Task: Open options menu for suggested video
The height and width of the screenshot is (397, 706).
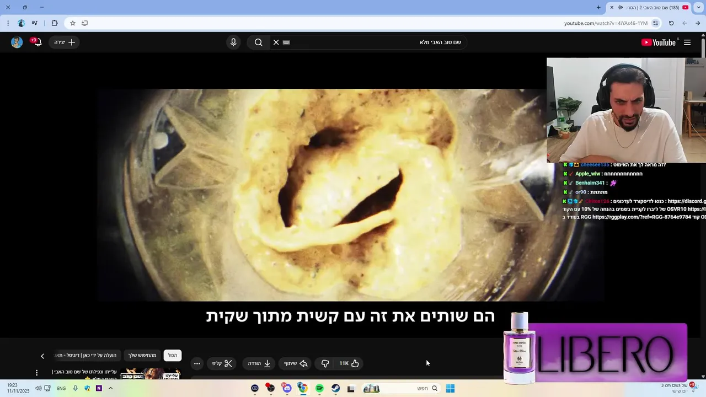Action: pos(37,373)
